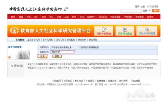Viewport: 165px width, 110px height.
Task: Click 首页 in the red navigation bar
Action: click(x=13, y=17)
